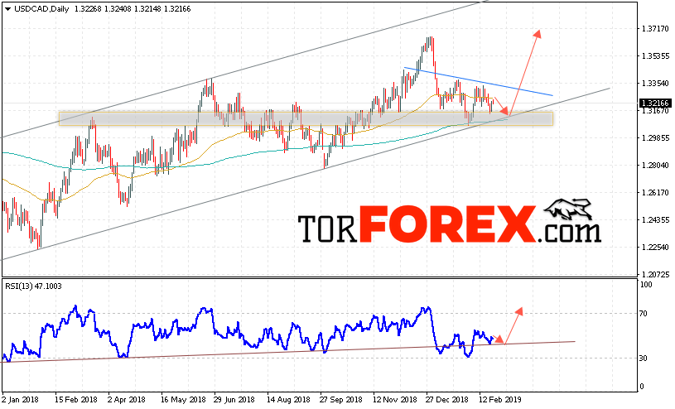Select the 2 Apr 2018 date label
This screenshot has height=409, width=675.
127,400
